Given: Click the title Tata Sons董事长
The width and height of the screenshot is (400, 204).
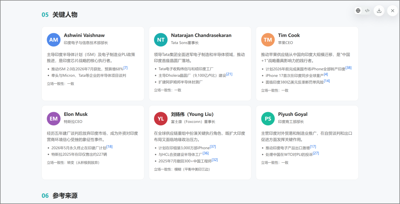Looking at the screenshot, I should (x=185, y=43).
